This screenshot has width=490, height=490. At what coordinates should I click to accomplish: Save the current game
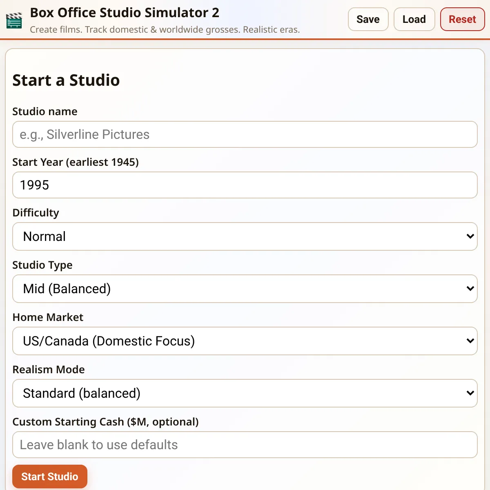click(368, 19)
